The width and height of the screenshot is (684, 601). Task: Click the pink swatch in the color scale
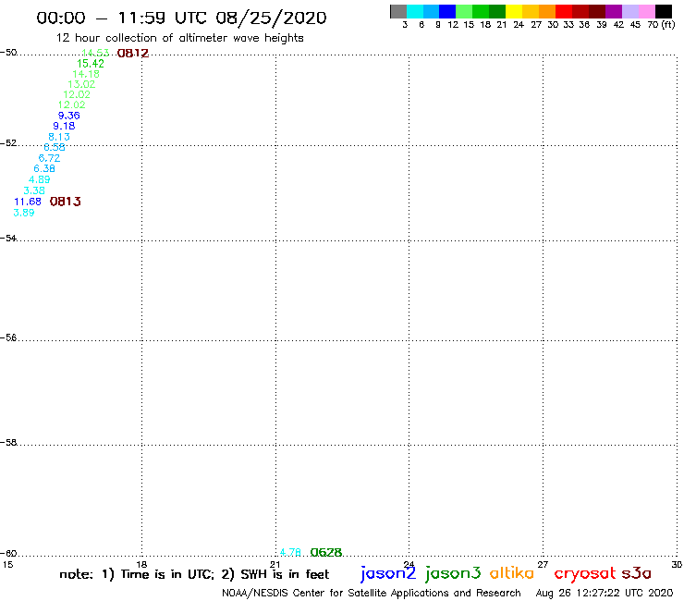tap(646, 11)
